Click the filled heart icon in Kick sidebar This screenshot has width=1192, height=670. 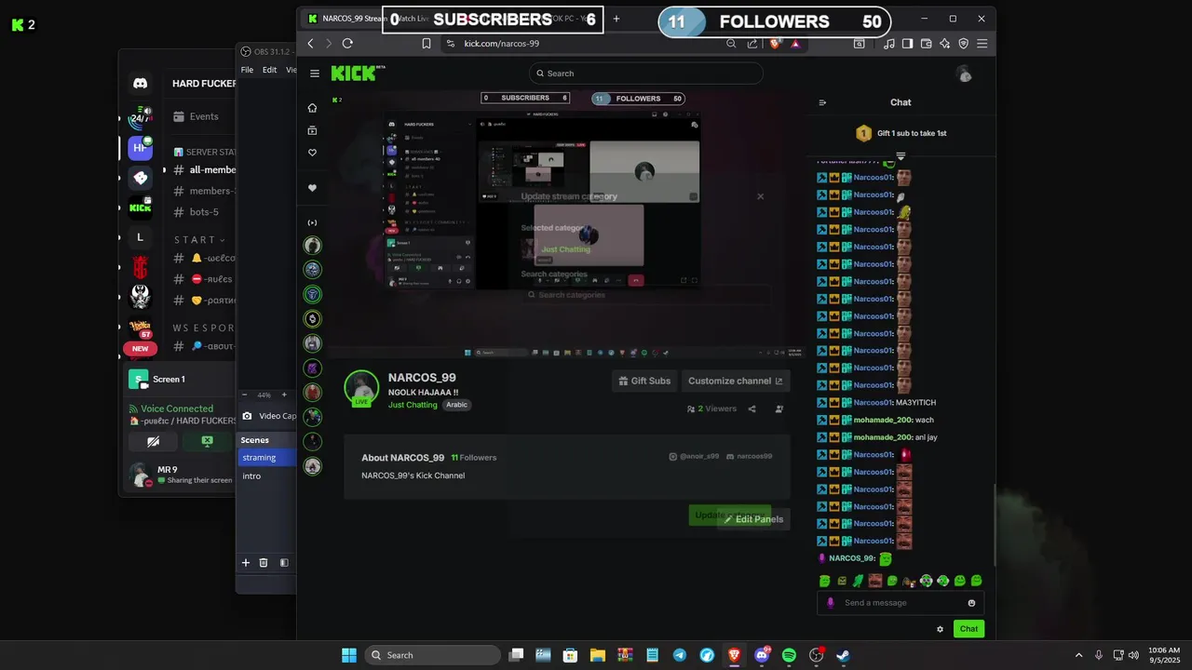tap(313, 188)
